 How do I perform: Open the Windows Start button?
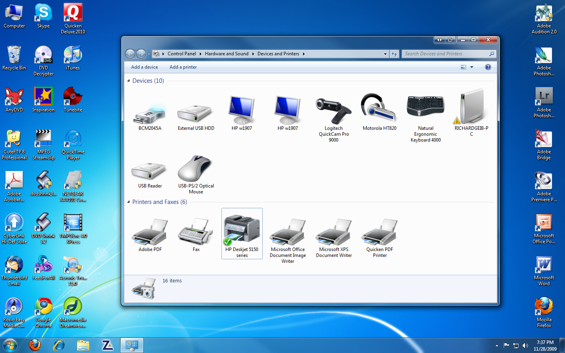pyautogui.click(x=10, y=346)
